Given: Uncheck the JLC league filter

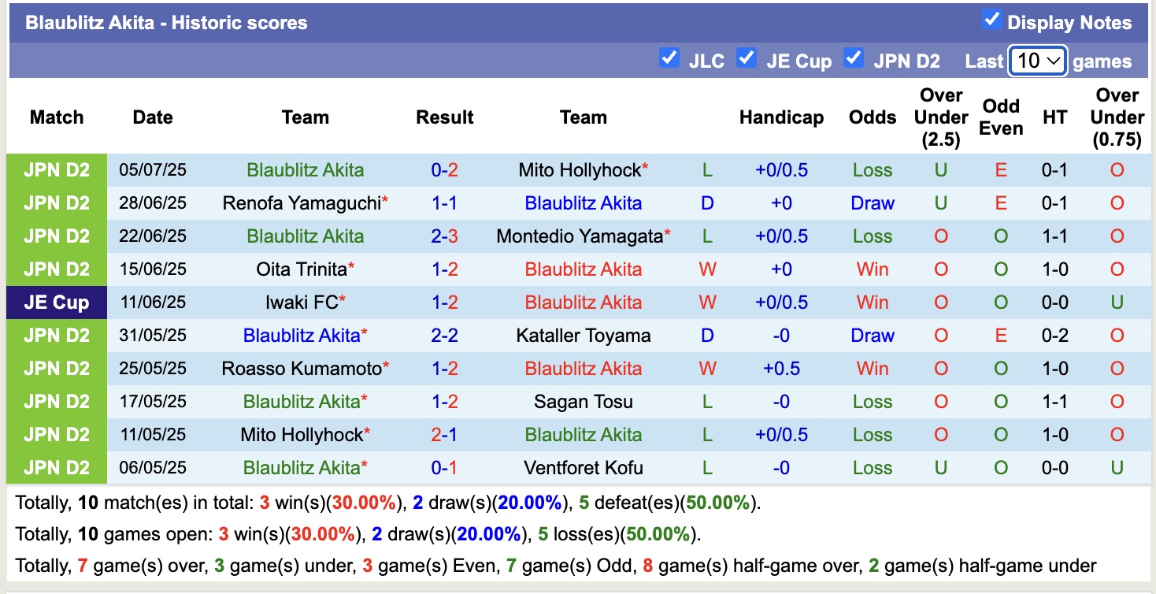Looking at the screenshot, I should [669, 58].
